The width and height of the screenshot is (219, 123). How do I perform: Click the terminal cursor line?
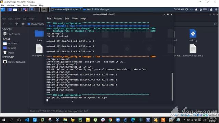[x=47, y=100]
